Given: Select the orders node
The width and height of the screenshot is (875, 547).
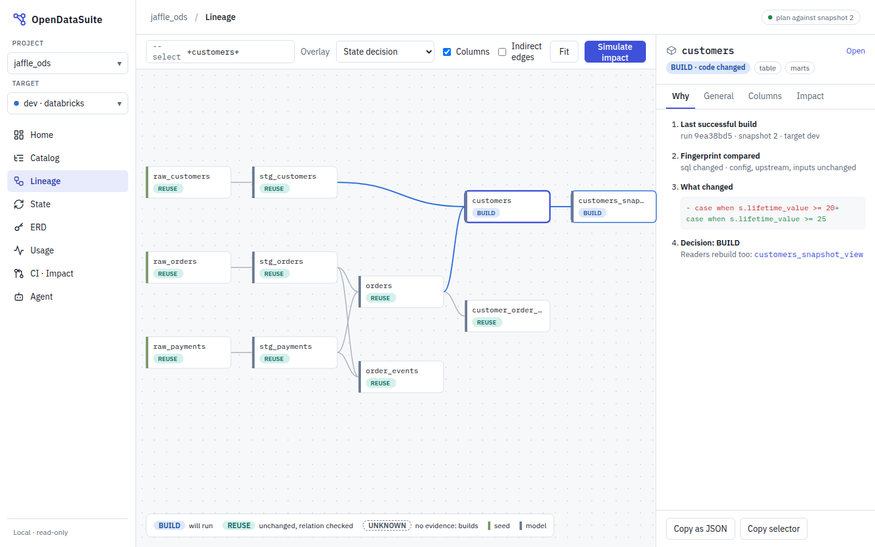Looking at the screenshot, I should [x=401, y=292].
